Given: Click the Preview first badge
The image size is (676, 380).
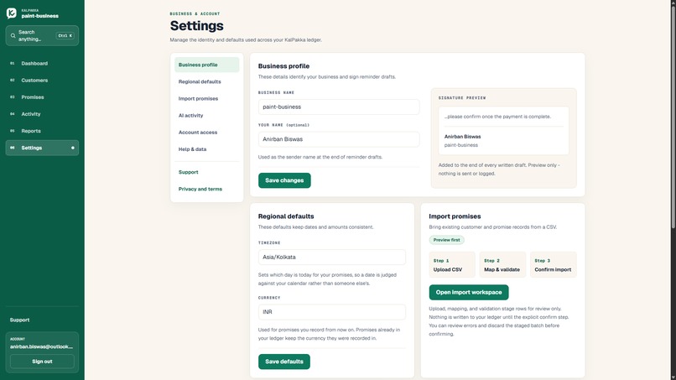Looking at the screenshot, I should point(447,240).
